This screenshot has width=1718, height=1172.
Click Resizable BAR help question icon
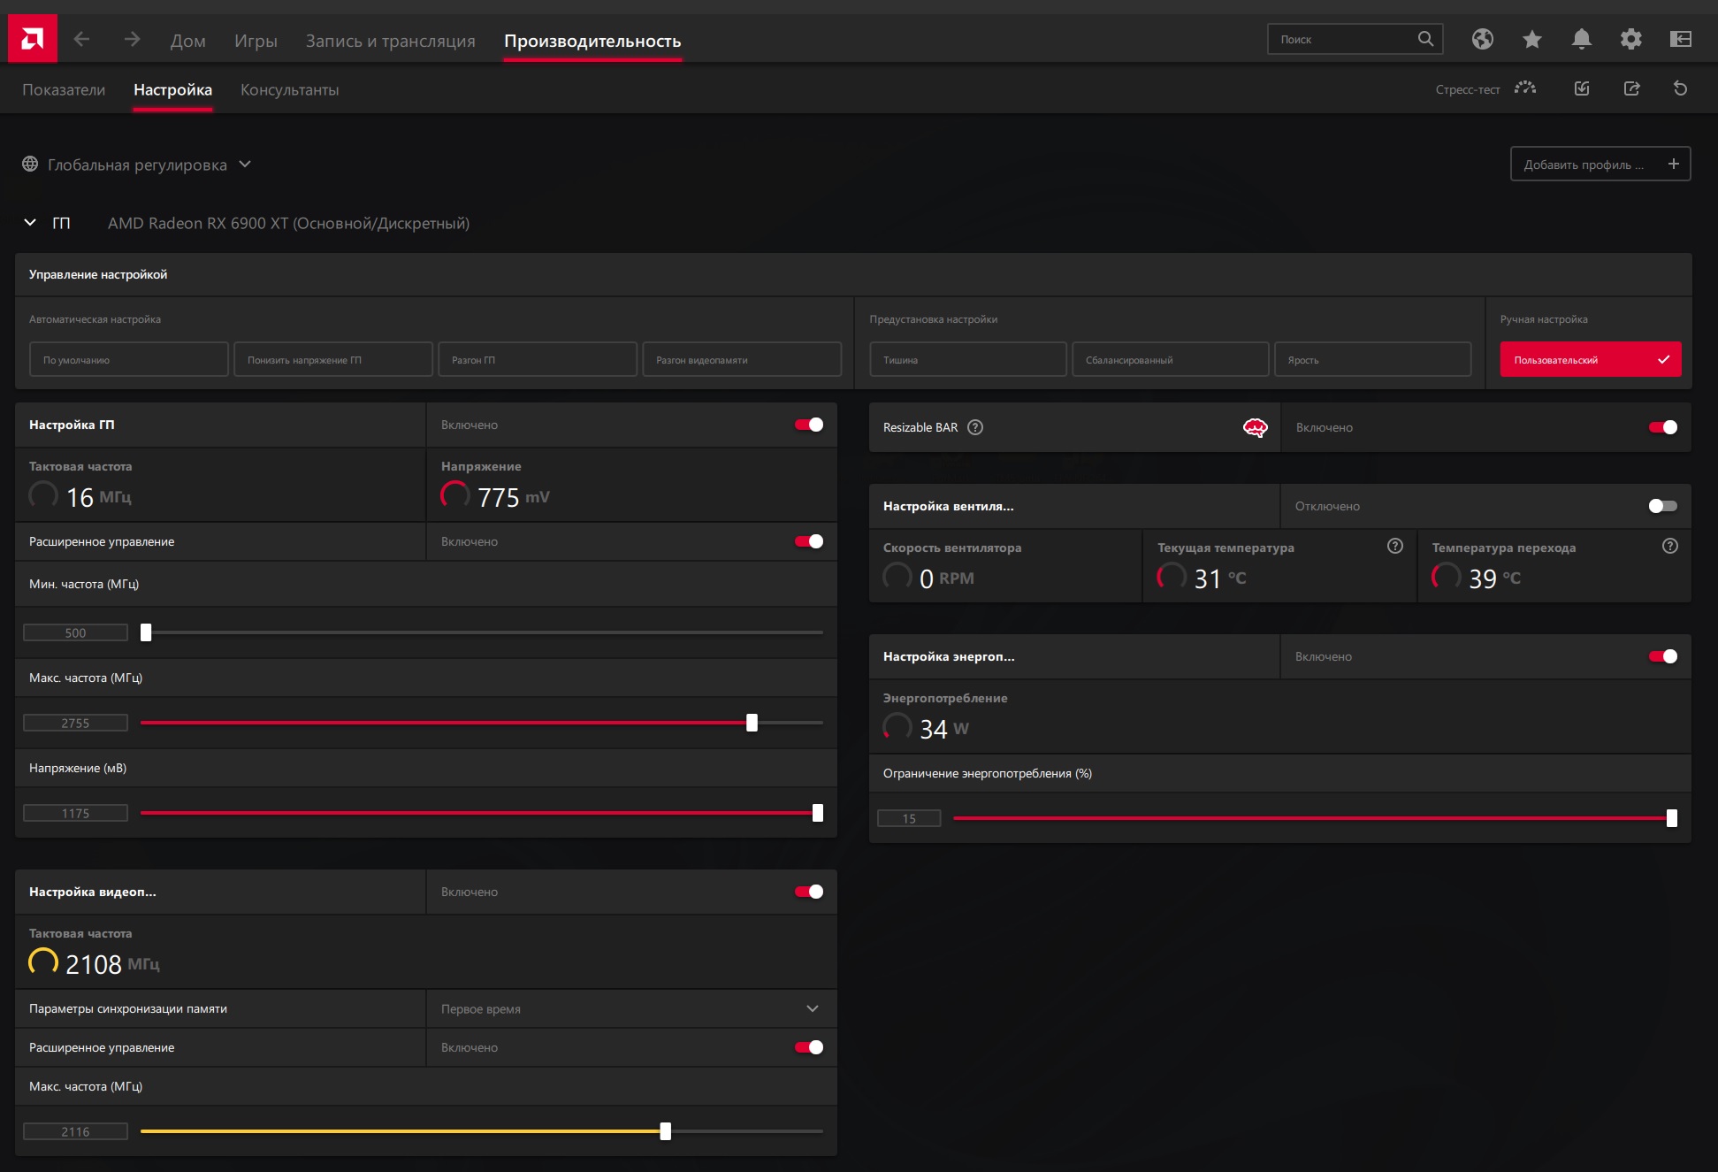975,427
